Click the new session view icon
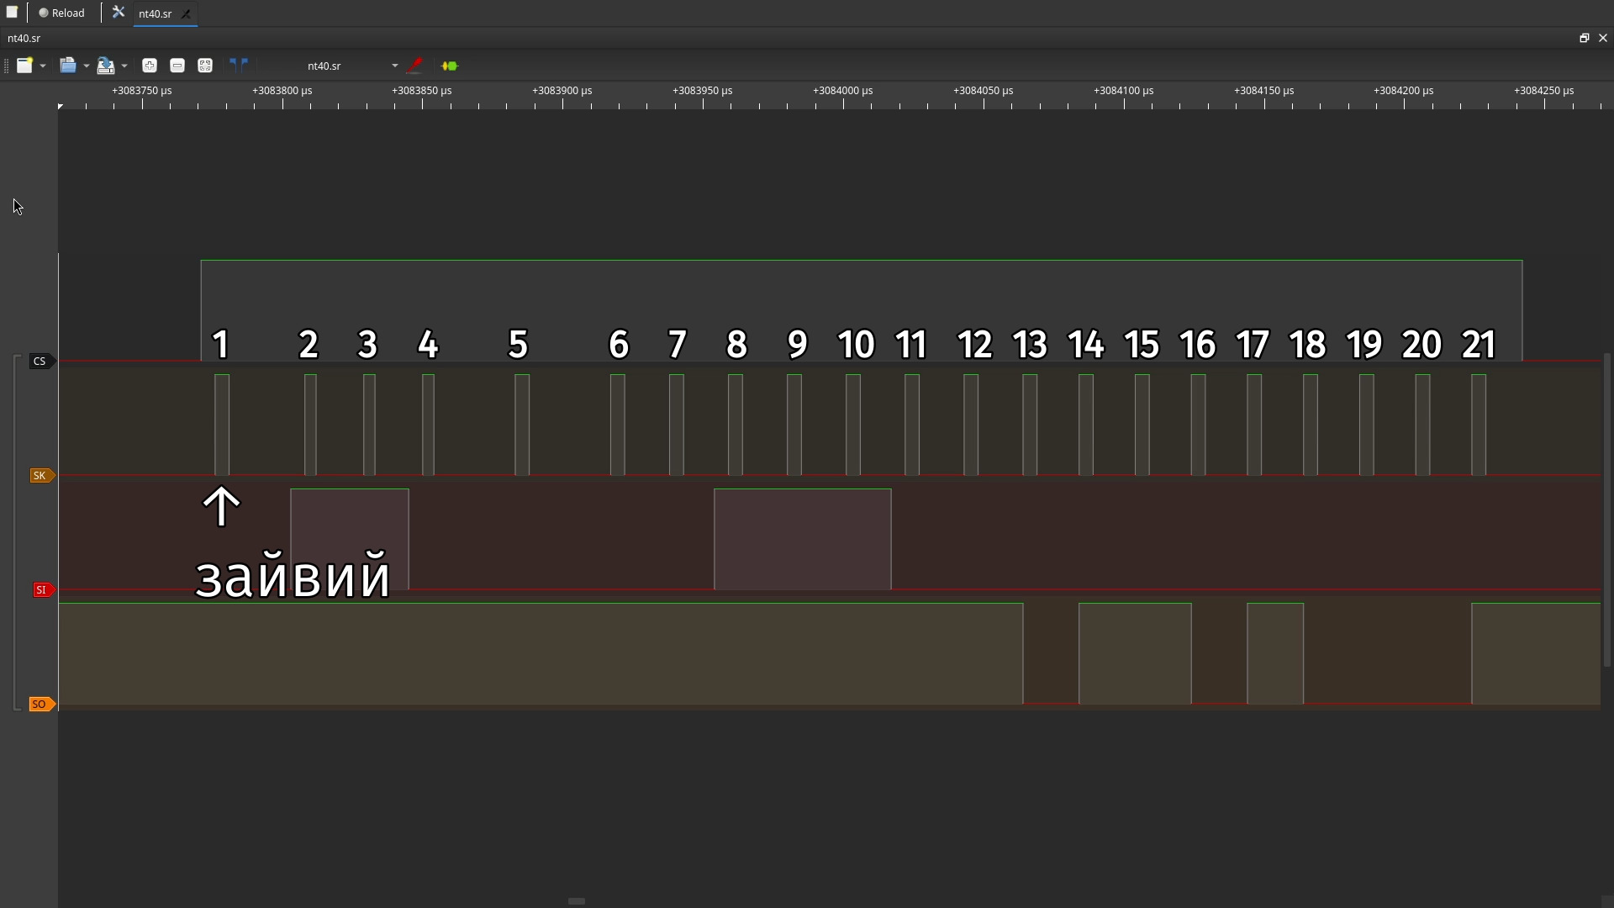The image size is (1614, 908). (24, 66)
